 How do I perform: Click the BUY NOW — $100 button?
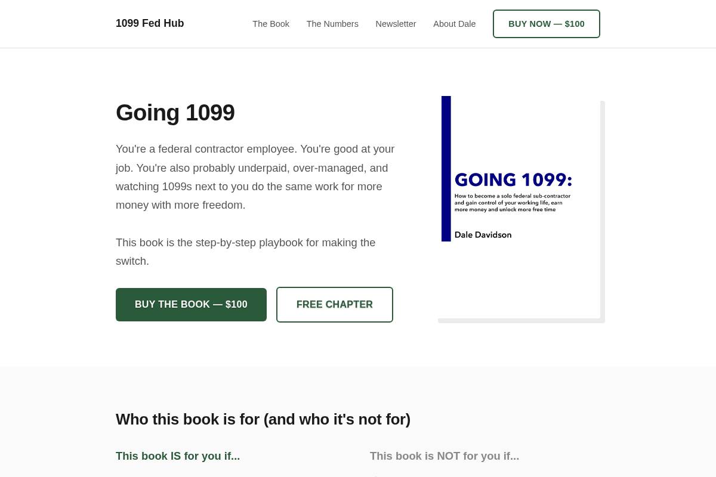pos(546,24)
